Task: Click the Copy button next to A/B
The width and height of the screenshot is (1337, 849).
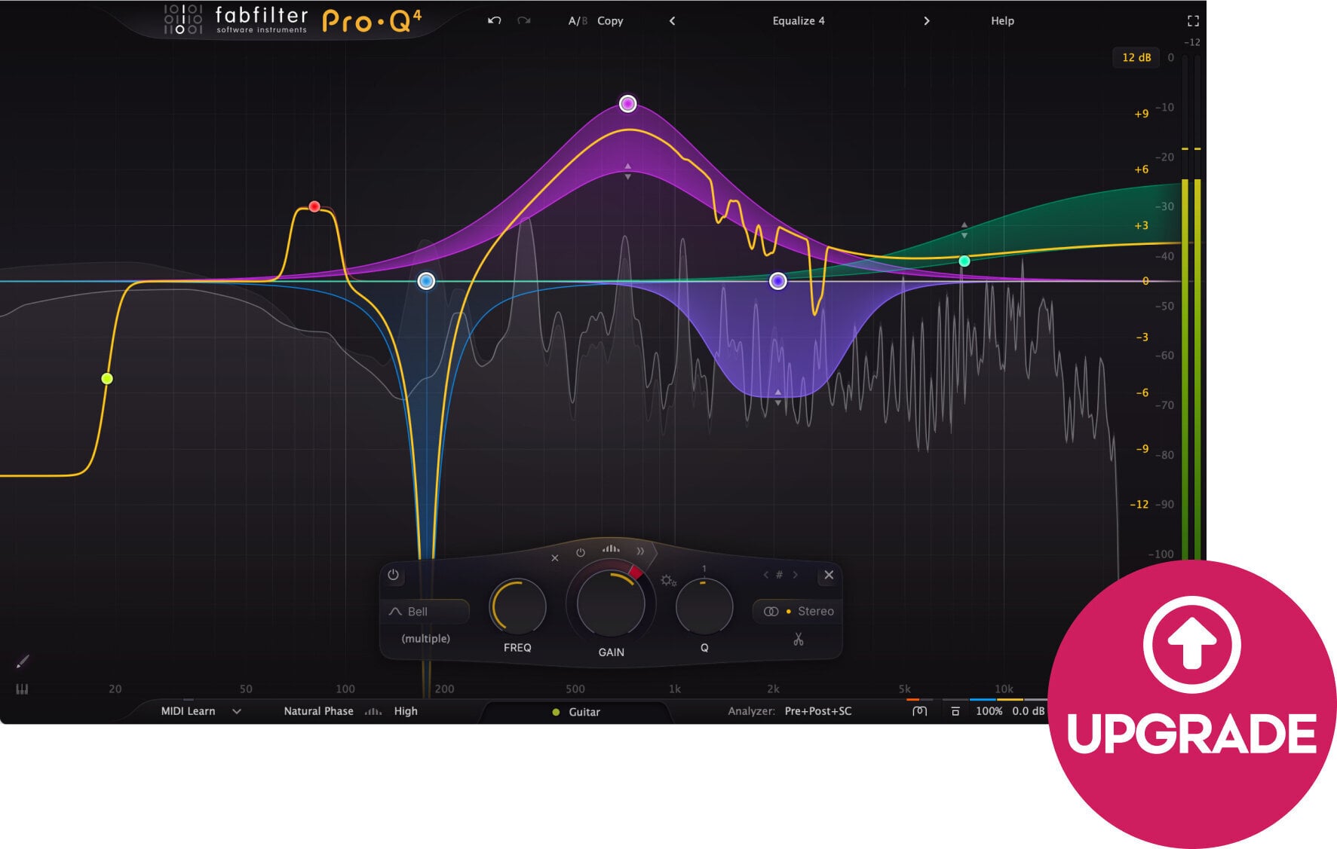Action: (609, 21)
